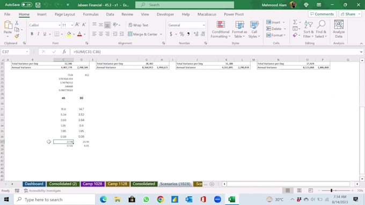
Task: Click the Clear eraser icon
Action: [295, 35]
